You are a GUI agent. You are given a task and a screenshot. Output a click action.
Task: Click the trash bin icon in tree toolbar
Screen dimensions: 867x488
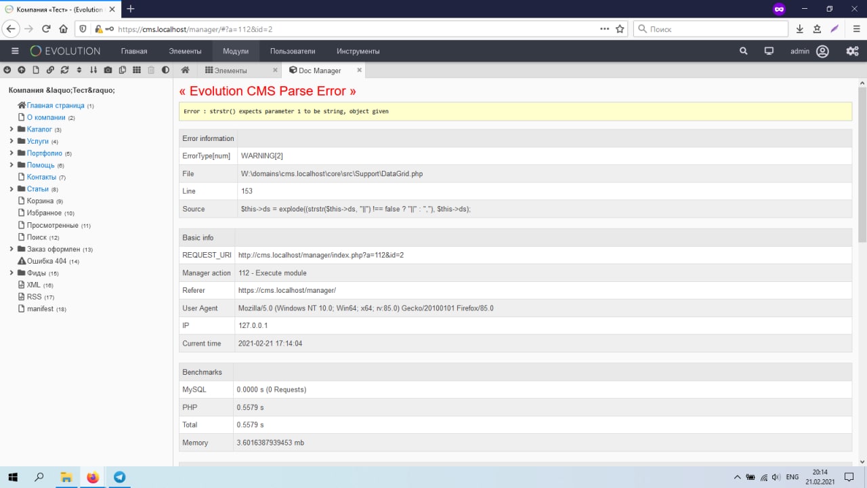(x=151, y=70)
